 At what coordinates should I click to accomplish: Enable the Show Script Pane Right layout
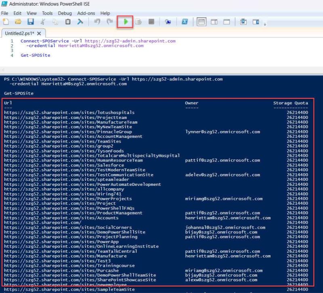[214, 22]
